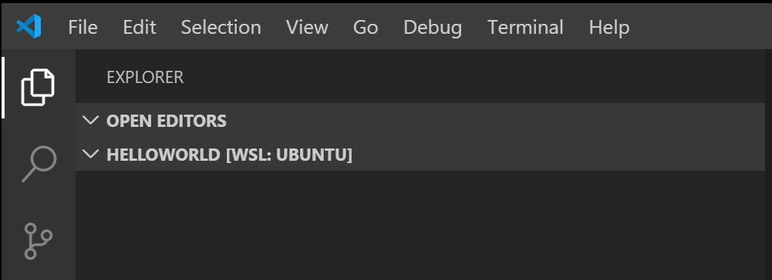Screen dimensions: 772x280
Task: Open the Go menu
Action: point(366,27)
